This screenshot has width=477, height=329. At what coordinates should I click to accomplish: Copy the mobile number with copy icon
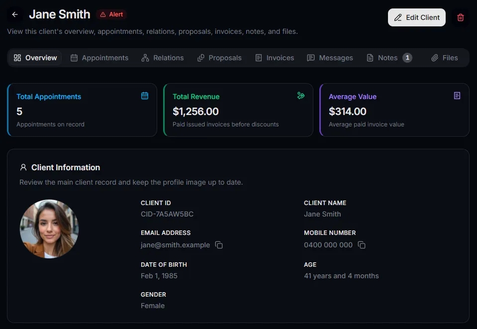tap(362, 245)
